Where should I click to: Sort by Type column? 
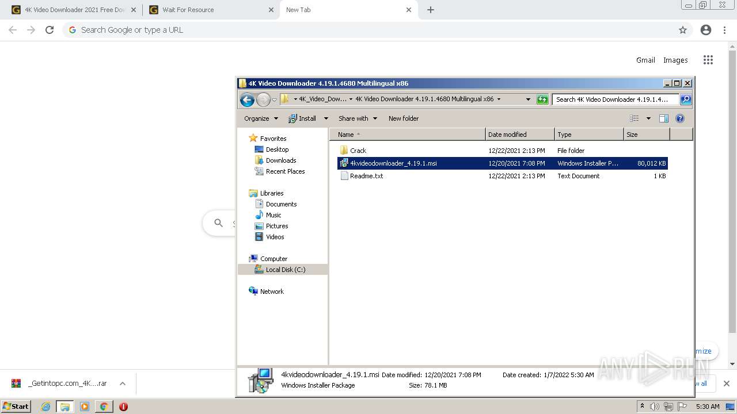pos(589,135)
